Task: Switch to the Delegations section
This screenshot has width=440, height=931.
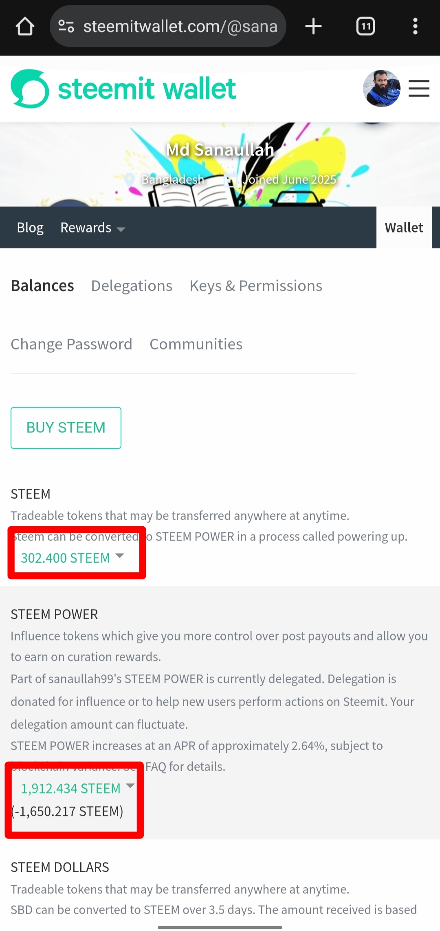Action: click(132, 286)
